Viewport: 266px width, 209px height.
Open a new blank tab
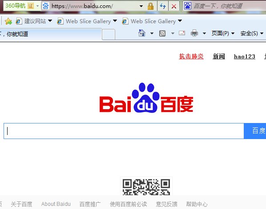tap(109, 34)
